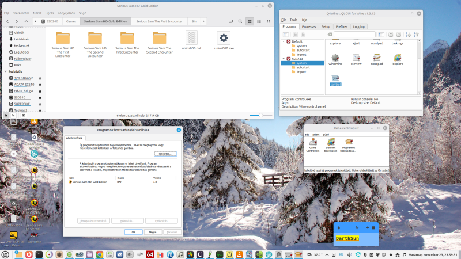Viewport: 461px width, 259px height.
Task: Select the unins000.dat file
Action: pyautogui.click(x=191, y=40)
